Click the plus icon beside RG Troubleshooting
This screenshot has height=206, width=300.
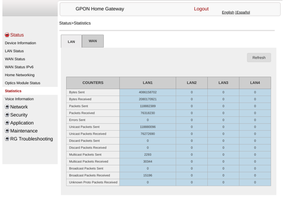point(6,139)
